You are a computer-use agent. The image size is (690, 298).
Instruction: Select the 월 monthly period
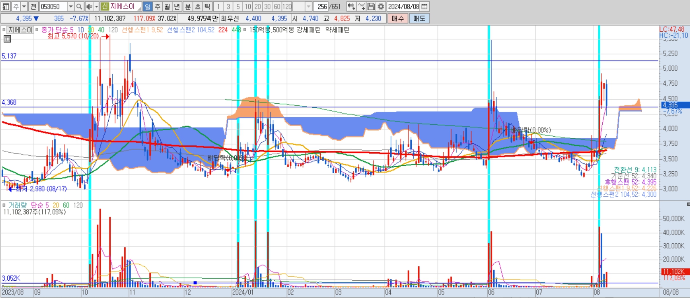click(167, 7)
